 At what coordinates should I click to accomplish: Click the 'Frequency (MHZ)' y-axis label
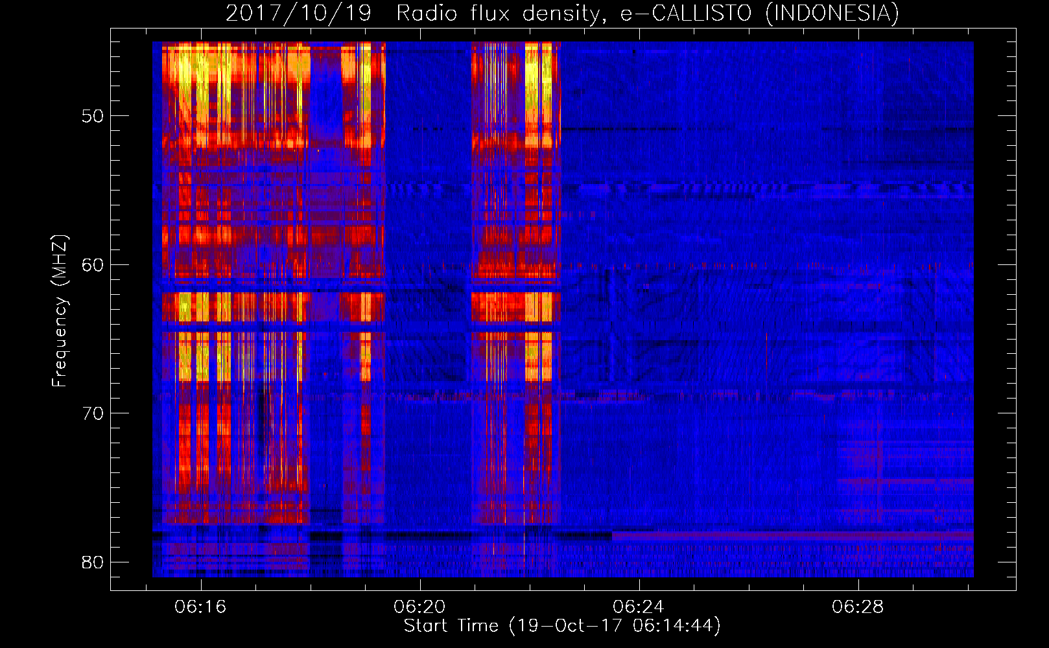tap(60, 311)
